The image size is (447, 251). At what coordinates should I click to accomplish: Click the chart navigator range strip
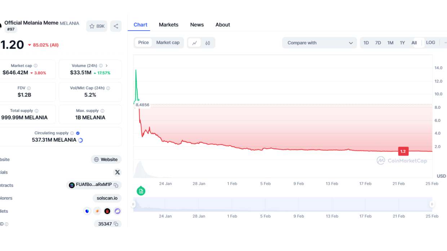click(x=283, y=204)
